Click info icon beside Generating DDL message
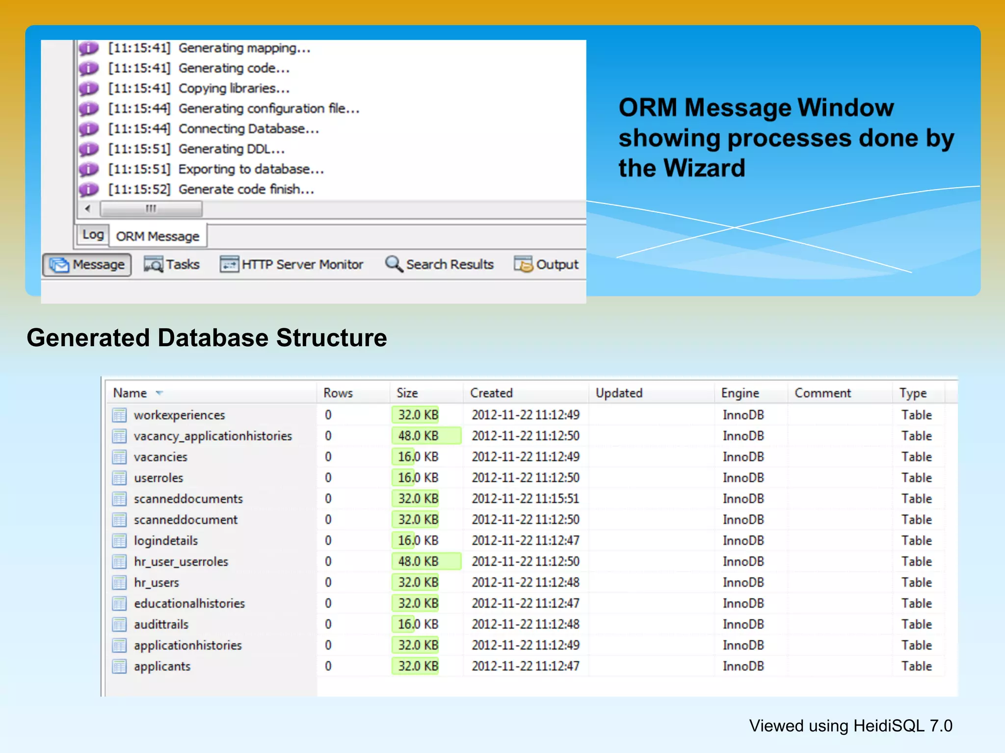 coord(89,149)
